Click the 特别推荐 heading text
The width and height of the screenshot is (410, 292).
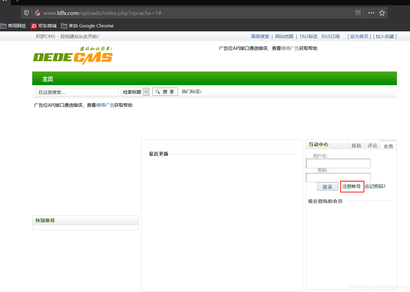point(45,220)
